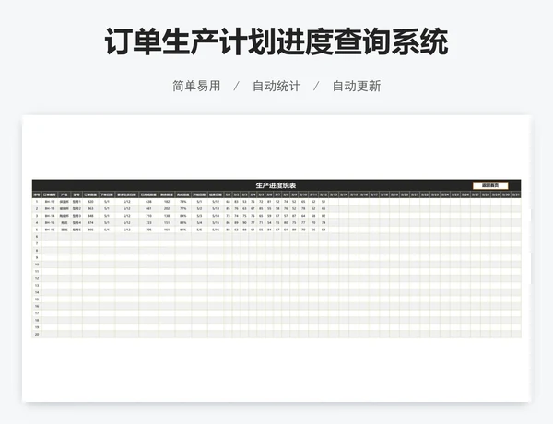Click order number cell BH-15
Viewport: 553px width, 424px height.
coord(50,222)
